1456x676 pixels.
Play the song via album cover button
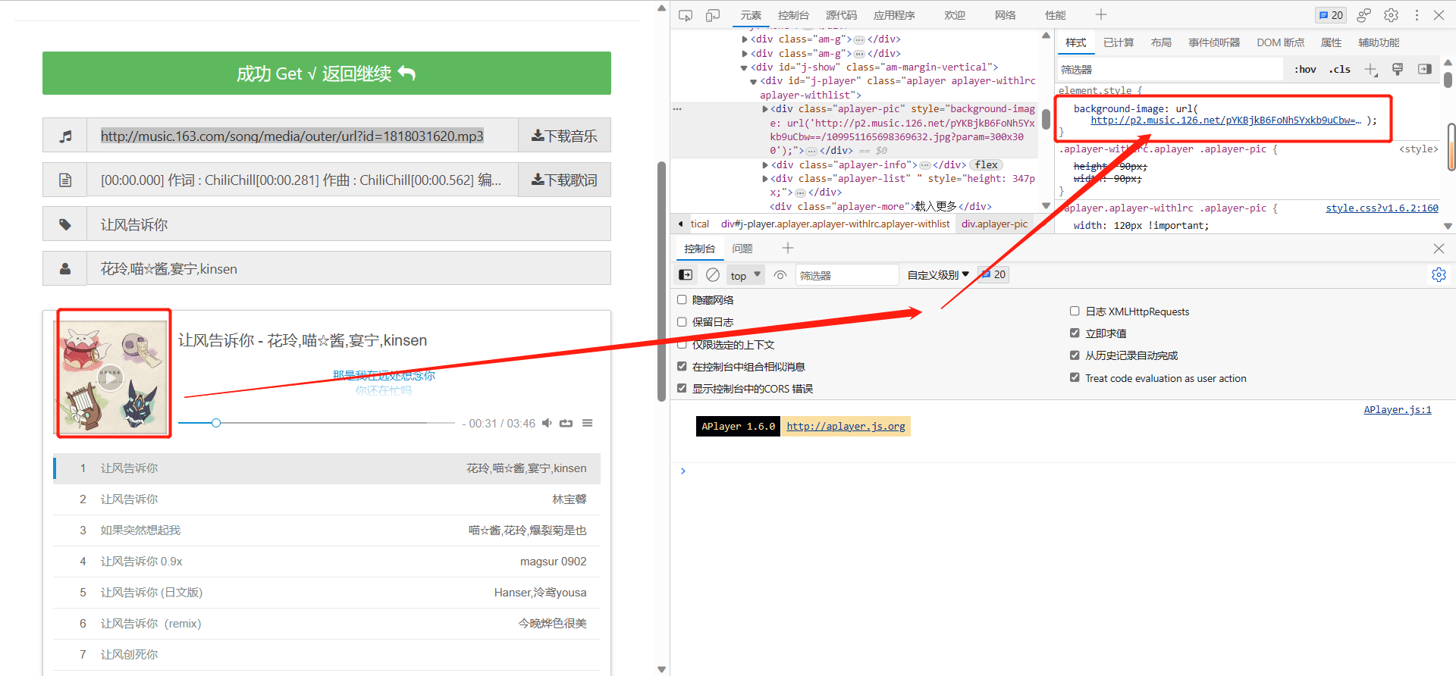[x=111, y=377]
